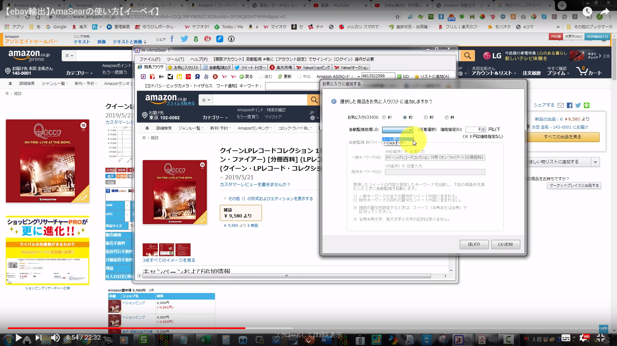This screenshot has width=617, height=346.
Task: Click the はい(Y) button in dialog
Action: (x=474, y=244)
